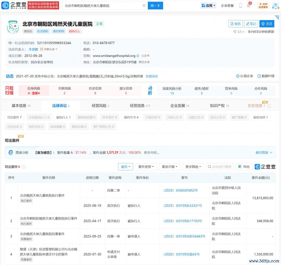Open the notification bell
Screen dimensions: 281x265
click(x=248, y=5)
